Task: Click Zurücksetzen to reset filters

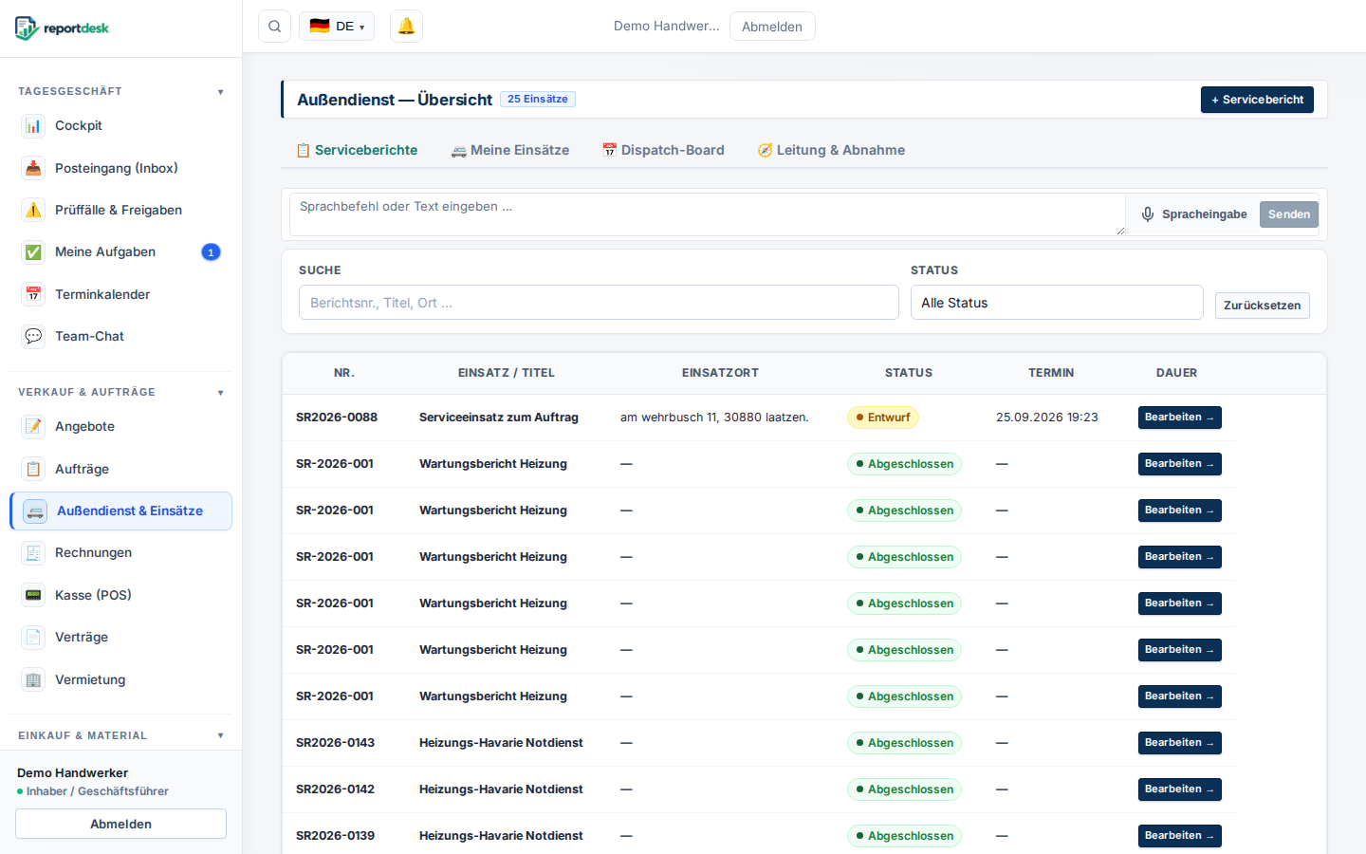Action: (1262, 306)
